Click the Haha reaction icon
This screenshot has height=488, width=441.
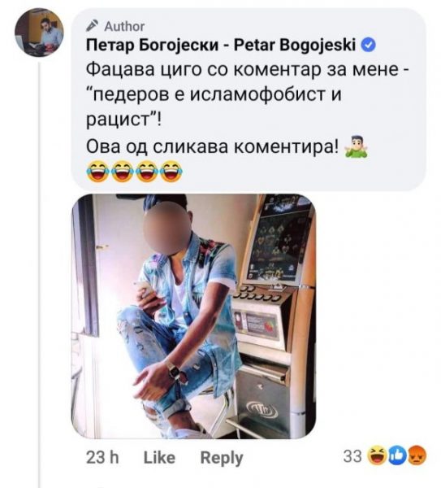point(378,456)
